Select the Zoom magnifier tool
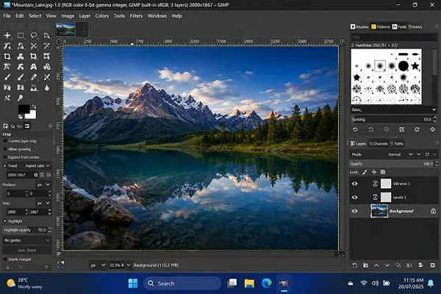The image size is (441, 294). click(x=21, y=98)
